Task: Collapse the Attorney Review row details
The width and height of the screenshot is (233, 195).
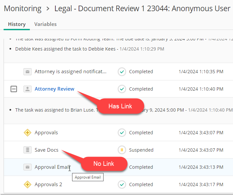Action: click(14, 89)
